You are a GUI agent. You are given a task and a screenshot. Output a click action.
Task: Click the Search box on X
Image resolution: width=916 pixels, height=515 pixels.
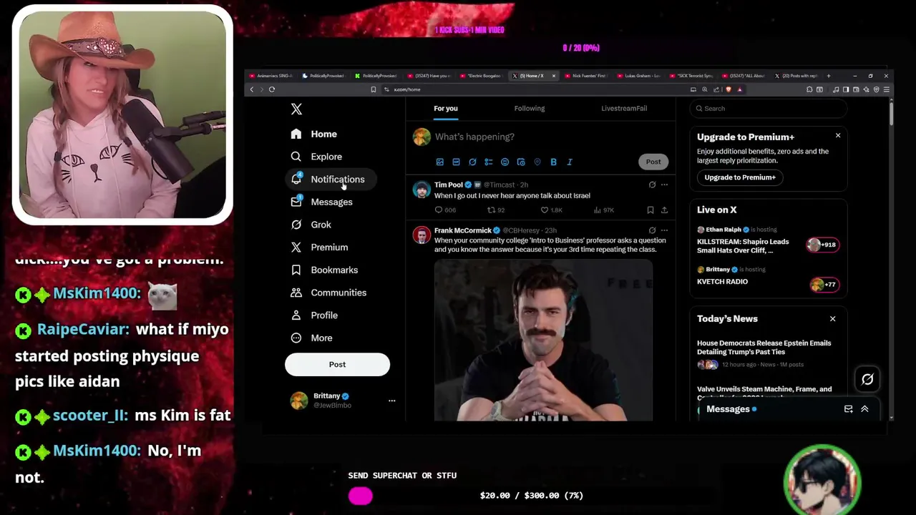[x=769, y=109]
